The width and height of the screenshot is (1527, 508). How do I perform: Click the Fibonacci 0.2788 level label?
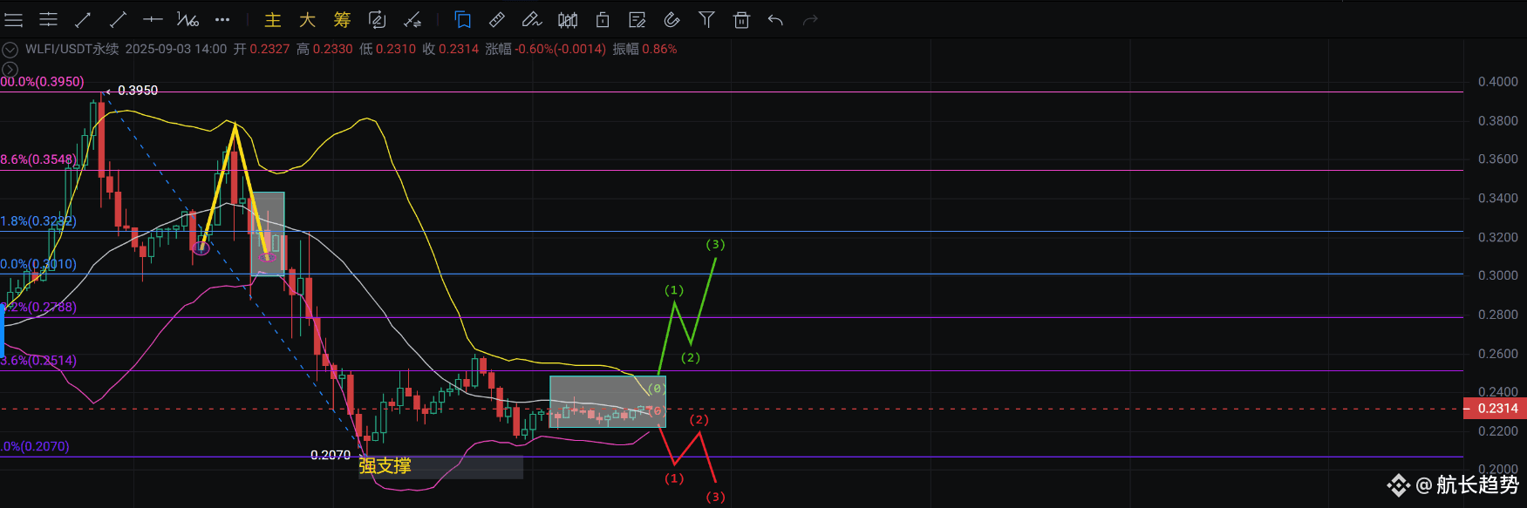coord(38,308)
